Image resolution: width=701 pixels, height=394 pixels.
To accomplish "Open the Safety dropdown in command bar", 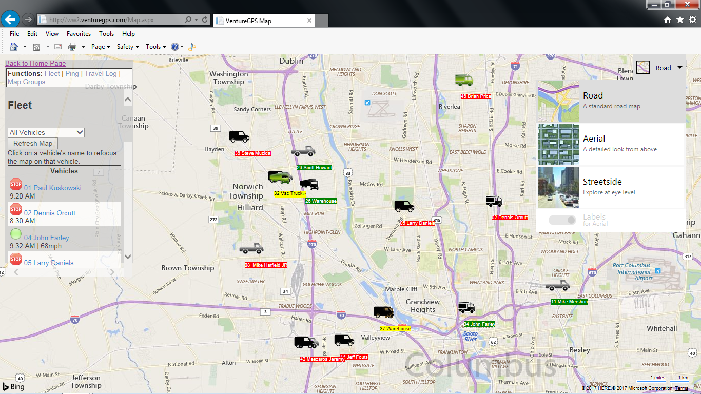I will pos(128,47).
